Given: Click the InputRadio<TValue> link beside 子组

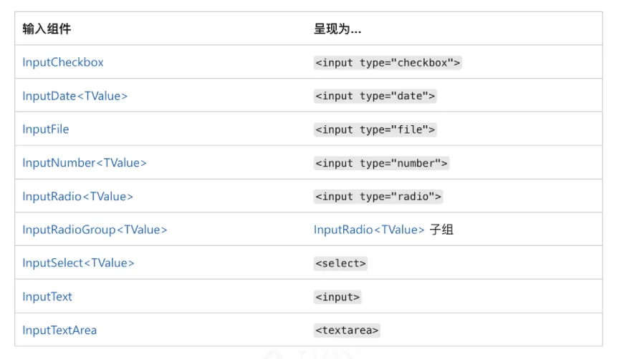Looking at the screenshot, I should click(x=369, y=230).
